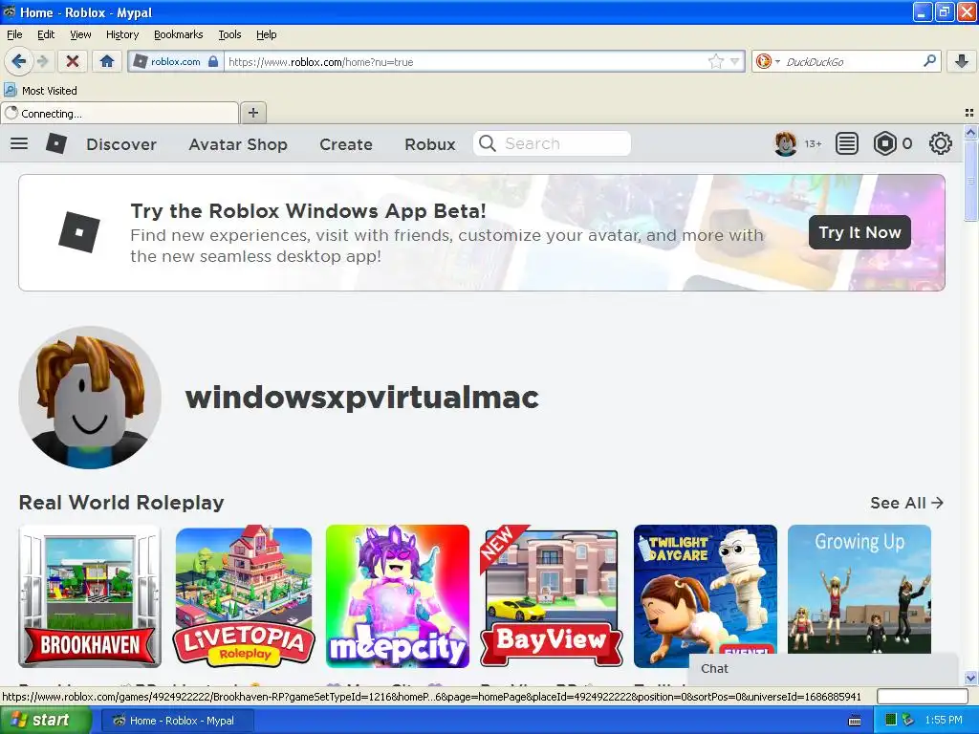Click the page scrollbar down arrow
The height and width of the screenshot is (734, 979).
tap(970, 678)
